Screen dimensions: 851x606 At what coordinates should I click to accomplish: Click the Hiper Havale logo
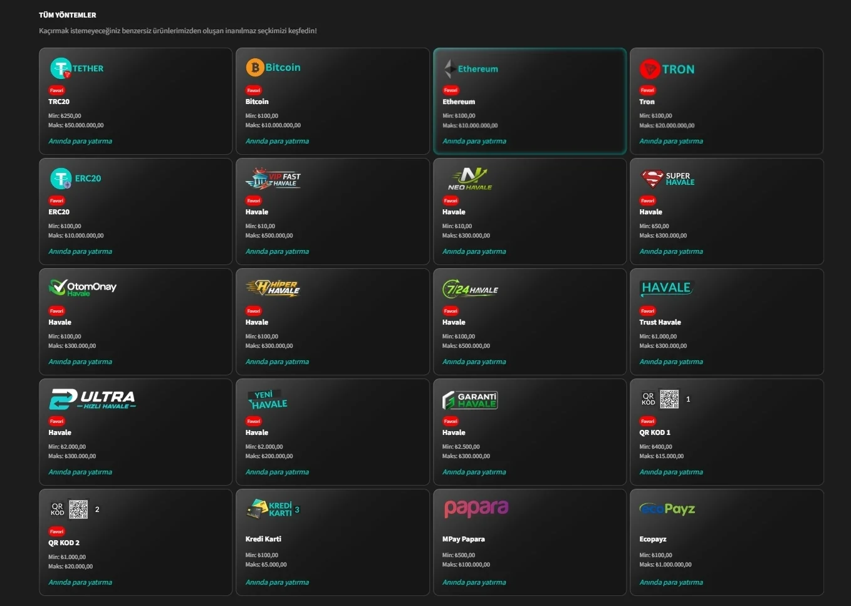click(273, 288)
